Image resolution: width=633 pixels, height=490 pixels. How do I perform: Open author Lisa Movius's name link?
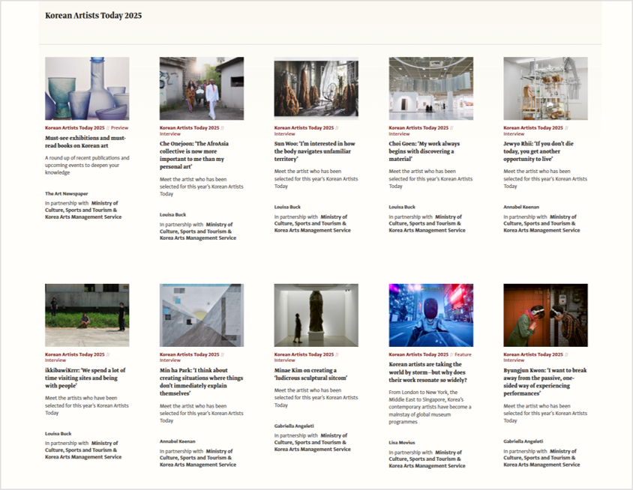[402, 443]
